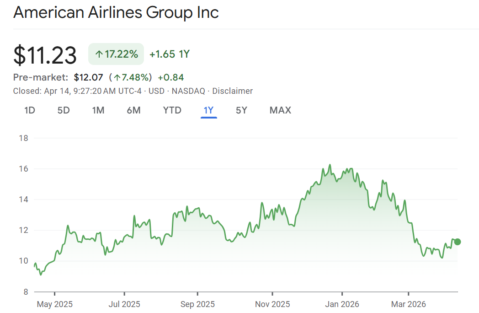Click the pre-market price $12.07
Screen dimensions: 479x313
pos(88,77)
